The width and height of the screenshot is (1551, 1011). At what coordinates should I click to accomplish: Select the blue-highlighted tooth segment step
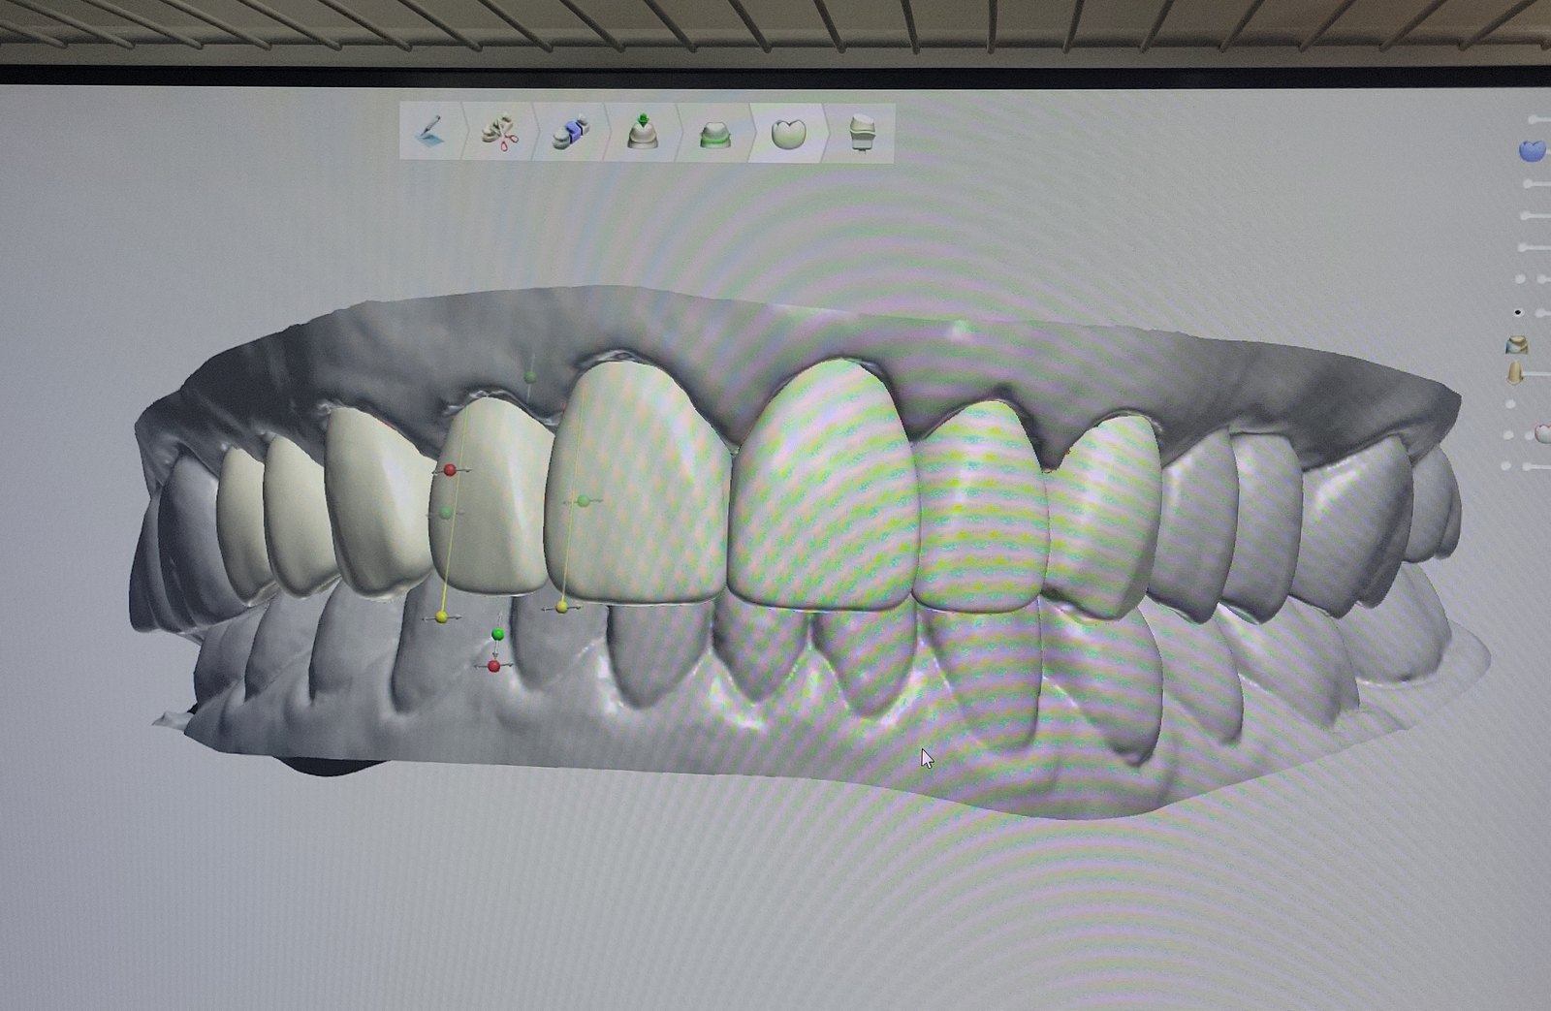pos(572,133)
